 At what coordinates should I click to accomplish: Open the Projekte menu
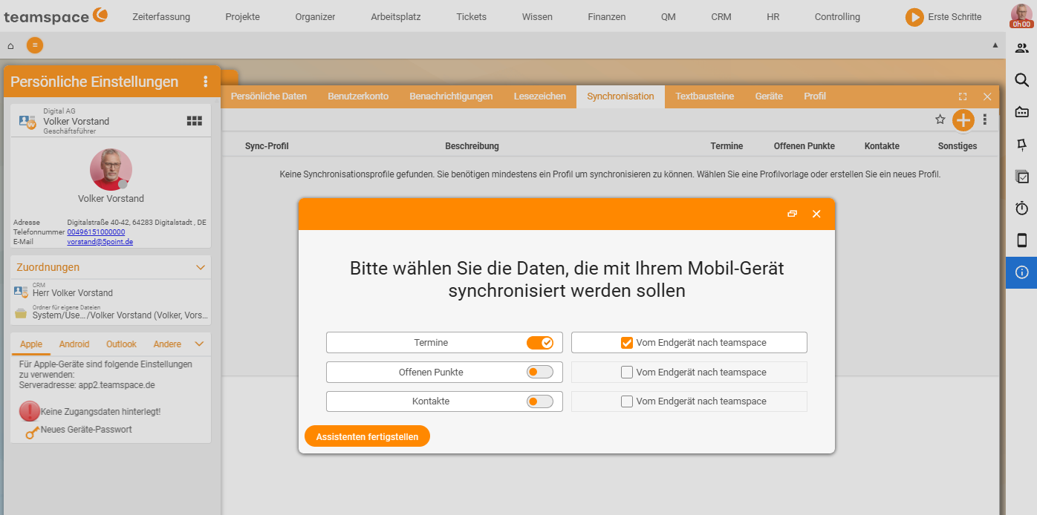coord(243,16)
